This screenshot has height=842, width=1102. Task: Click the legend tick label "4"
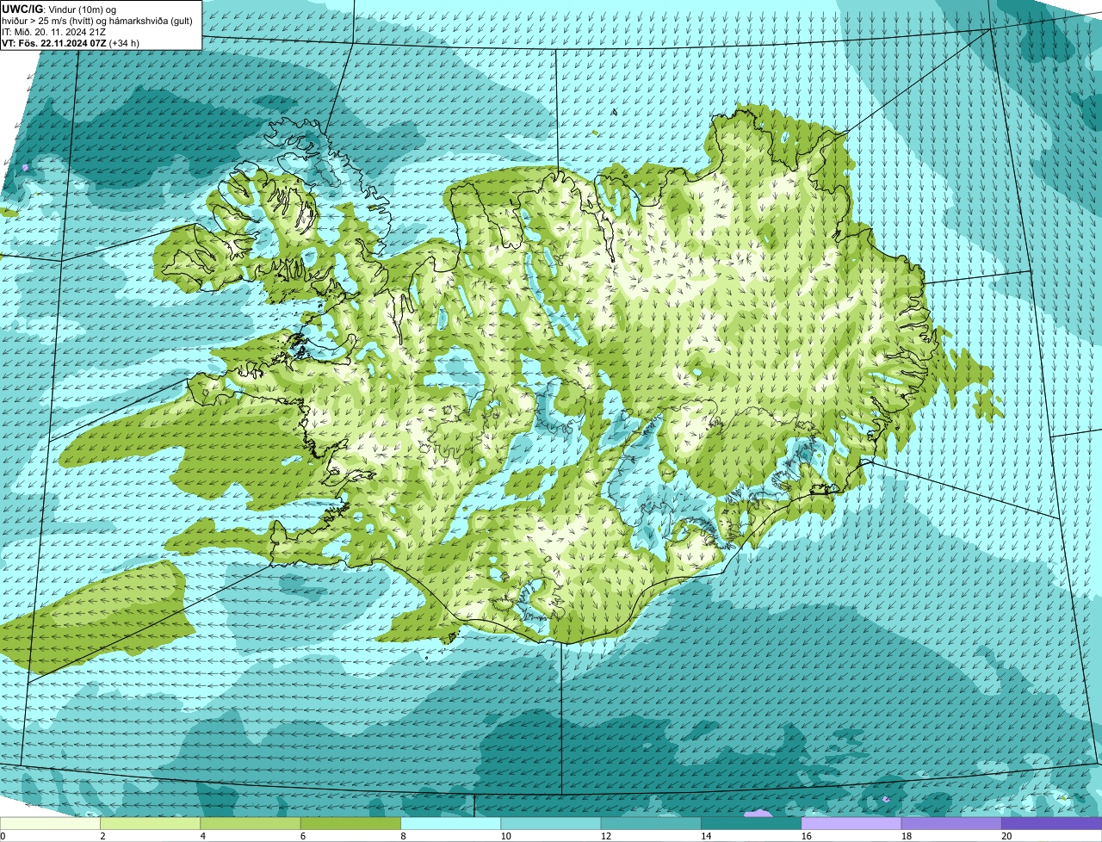point(203,836)
